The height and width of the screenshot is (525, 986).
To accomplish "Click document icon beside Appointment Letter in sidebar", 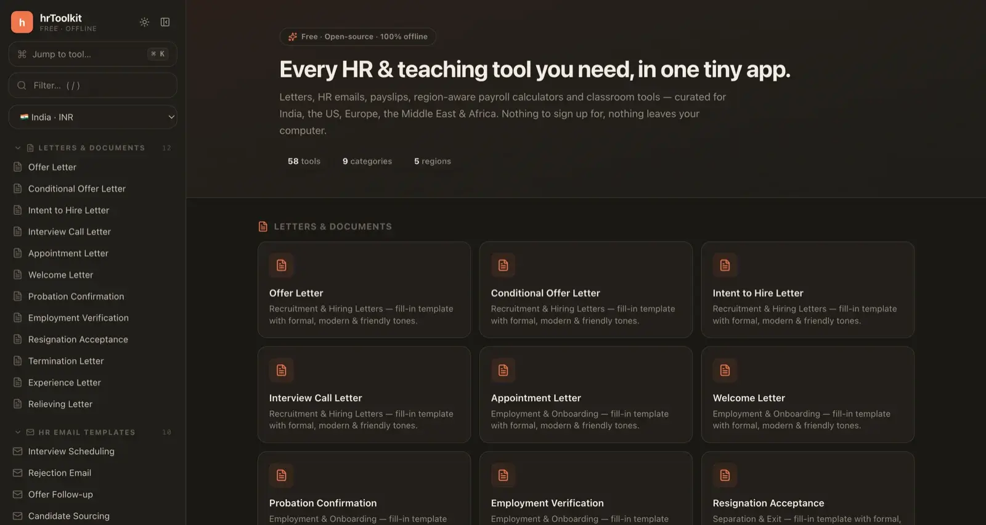I will 18,253.
